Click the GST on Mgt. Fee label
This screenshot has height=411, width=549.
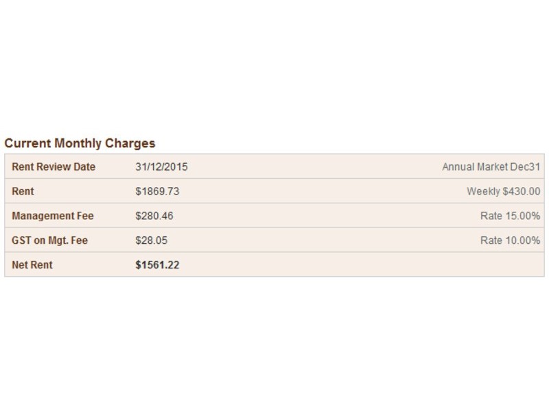tap(49, 240)
